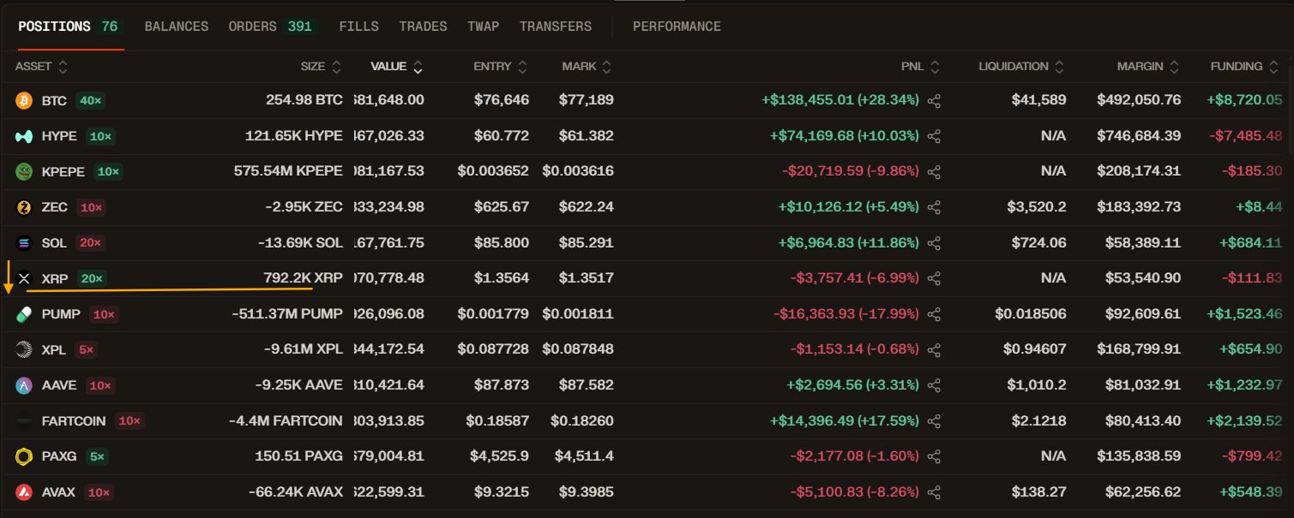Click the SOL 20× leverage badge
Image resolution: width=1294 pixels, height=518 pixels.
coord(90,243)
